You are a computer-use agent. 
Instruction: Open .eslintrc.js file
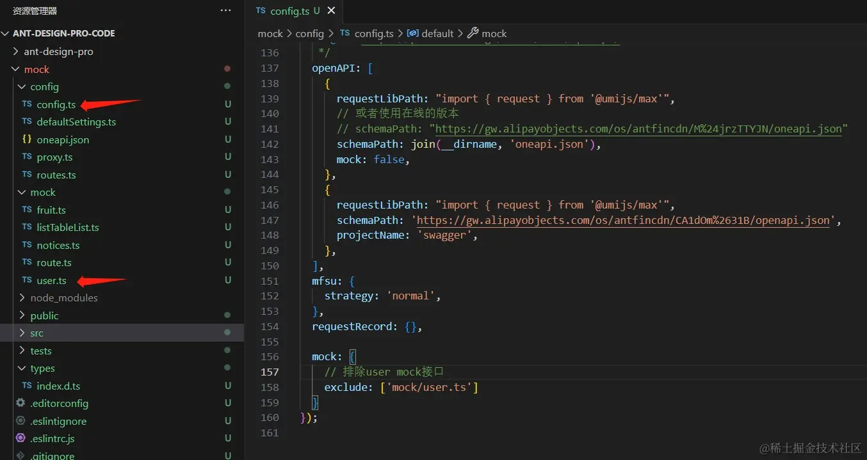point(53,439)
